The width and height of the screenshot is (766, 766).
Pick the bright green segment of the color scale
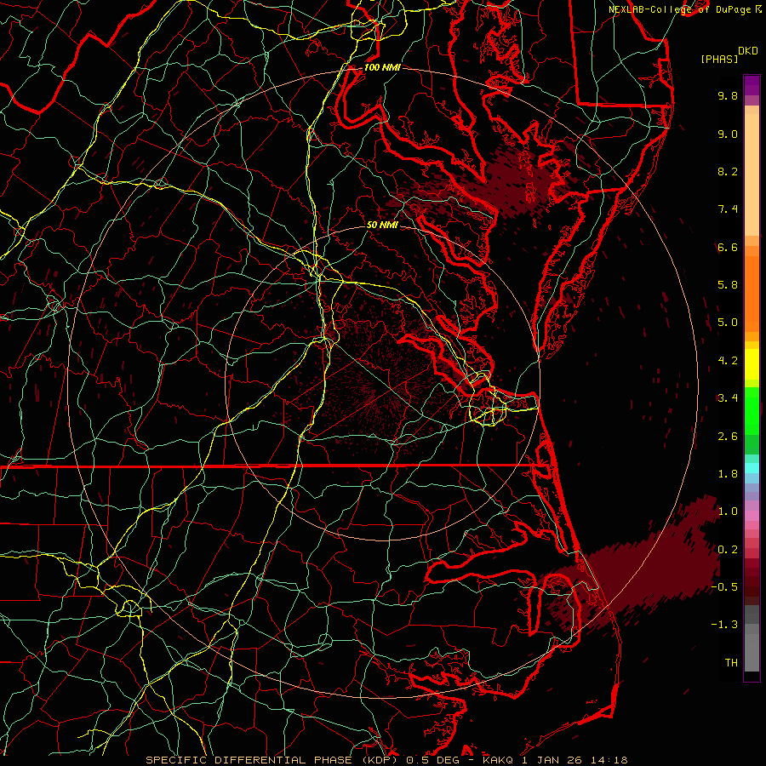tap(752, 410)
